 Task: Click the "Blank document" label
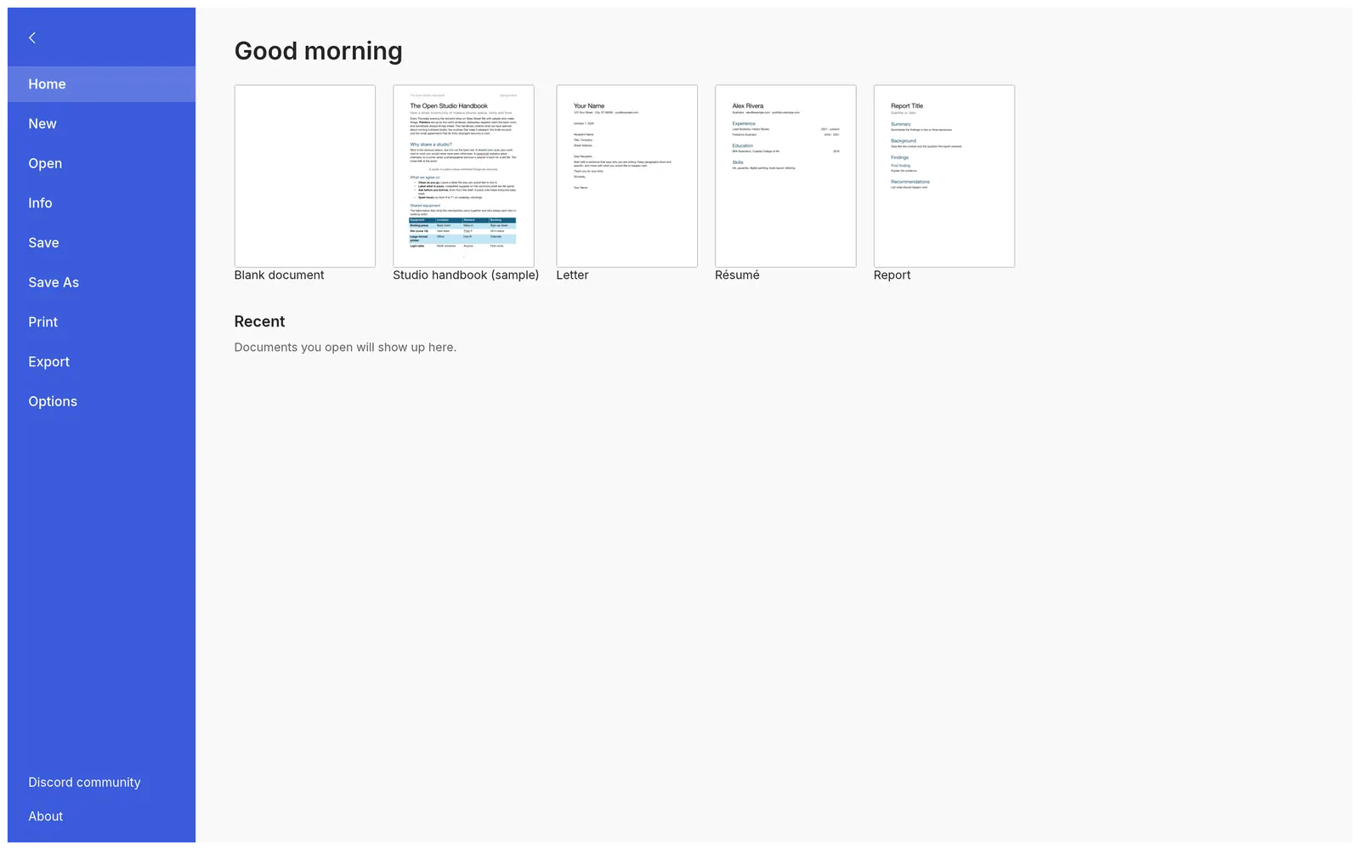[279, 275]
